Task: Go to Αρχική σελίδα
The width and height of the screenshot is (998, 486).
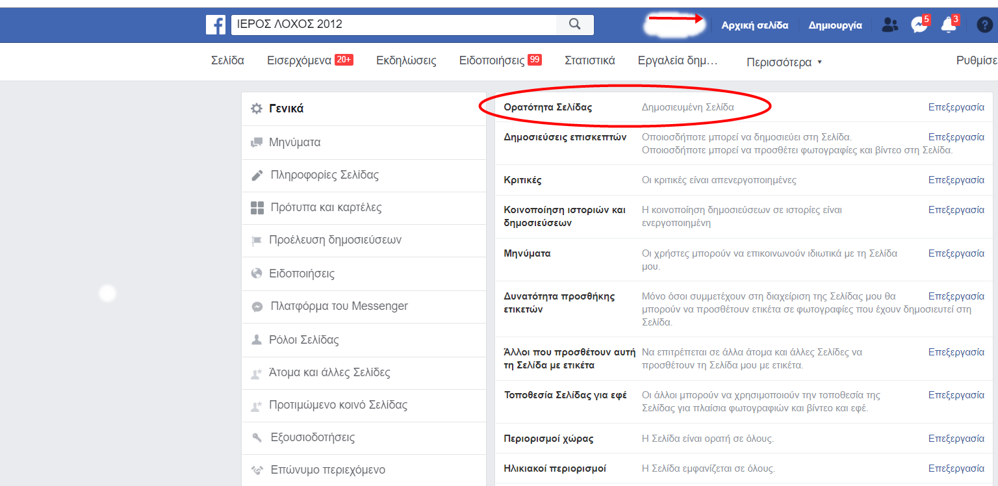Action: 755,25
